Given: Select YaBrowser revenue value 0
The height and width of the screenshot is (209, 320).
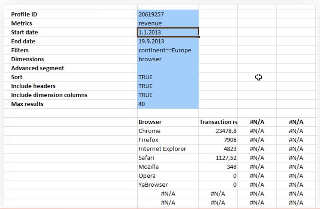Looking at the screenshot, I should (218, 185).
